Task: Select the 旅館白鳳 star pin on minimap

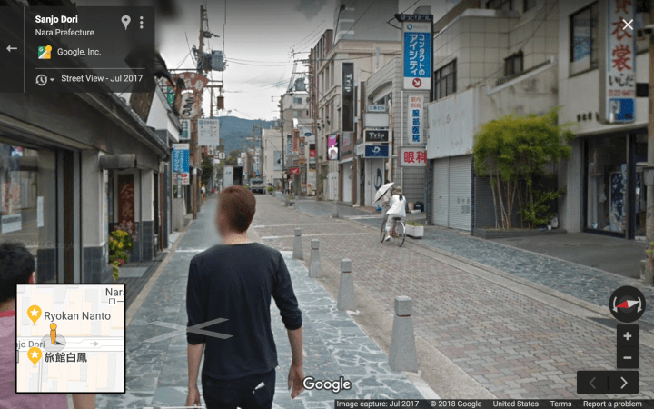Action: [x=34, y=355]
